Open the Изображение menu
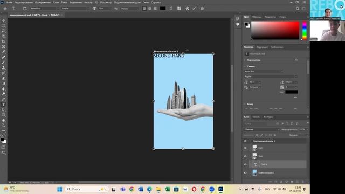The width and height of the screenshot is (345, 194). click(43, 2)
